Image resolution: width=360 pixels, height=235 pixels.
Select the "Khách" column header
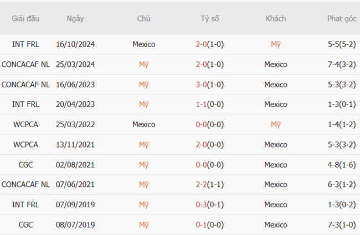276,18
